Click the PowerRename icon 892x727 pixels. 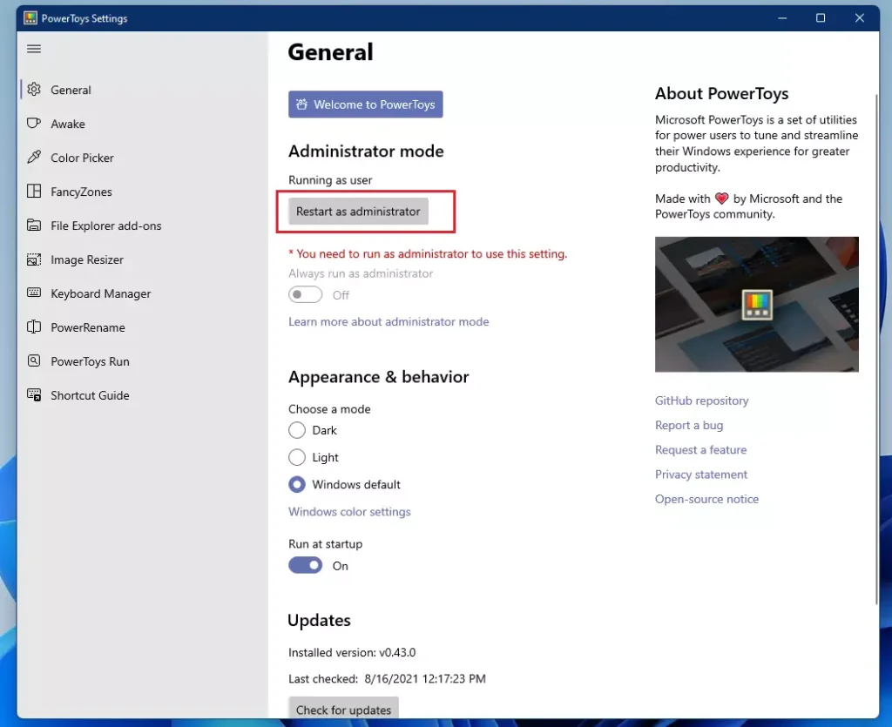click(34, 326)
